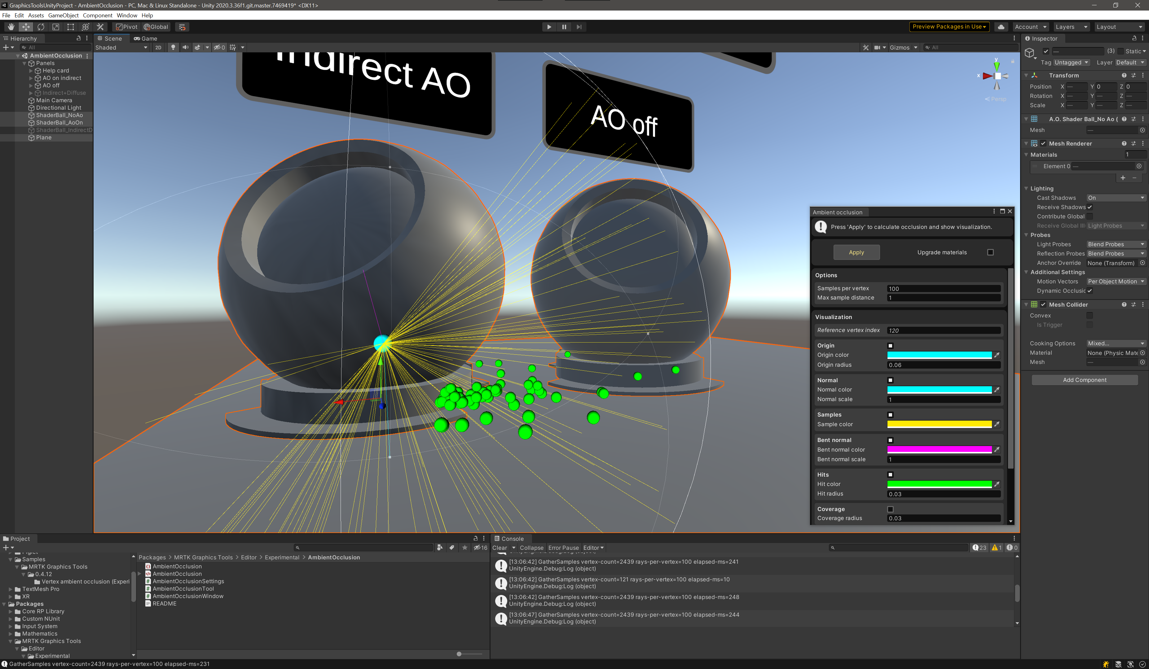The image size is (1149, 669).
Task: Click the Play button
Action: pyautogui.click(x=549, y=27)
